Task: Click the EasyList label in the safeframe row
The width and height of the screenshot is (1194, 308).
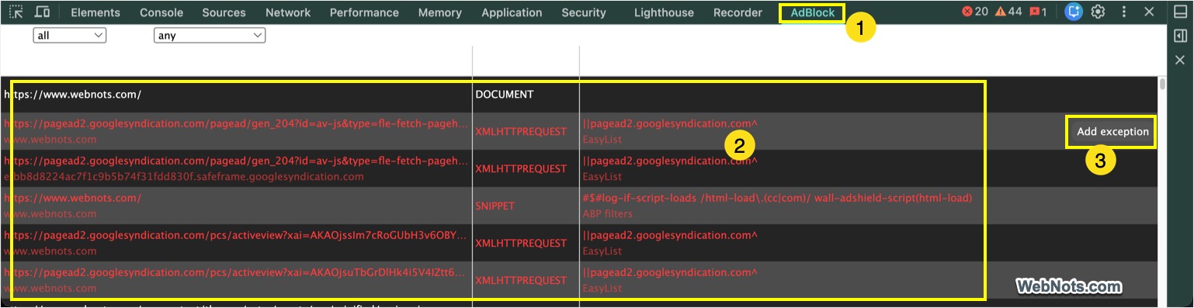Action: pos(602,177)
